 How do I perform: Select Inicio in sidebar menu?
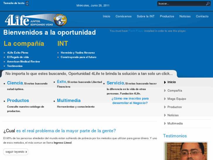pyautogui.click(x=172, y=82)
